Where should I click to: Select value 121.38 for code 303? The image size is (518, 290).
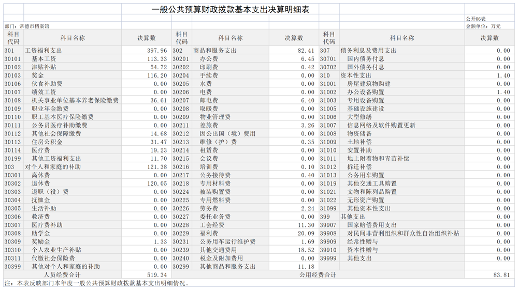click(157, 167)
